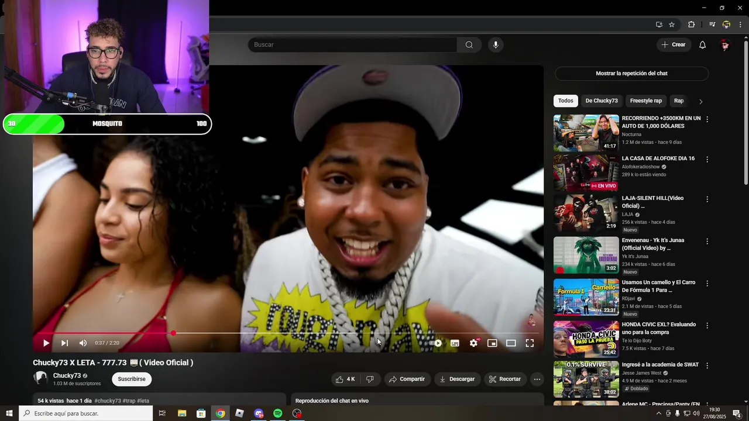This screenshot has height=421, width=749.
Task: Open the Chucky73 channel name link
Action: 67,376
